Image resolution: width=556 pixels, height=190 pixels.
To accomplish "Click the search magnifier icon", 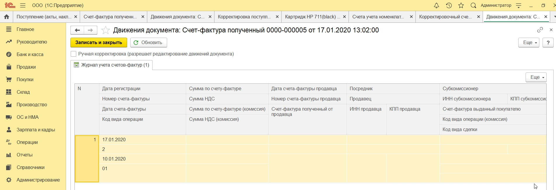I will pos(473,6).
